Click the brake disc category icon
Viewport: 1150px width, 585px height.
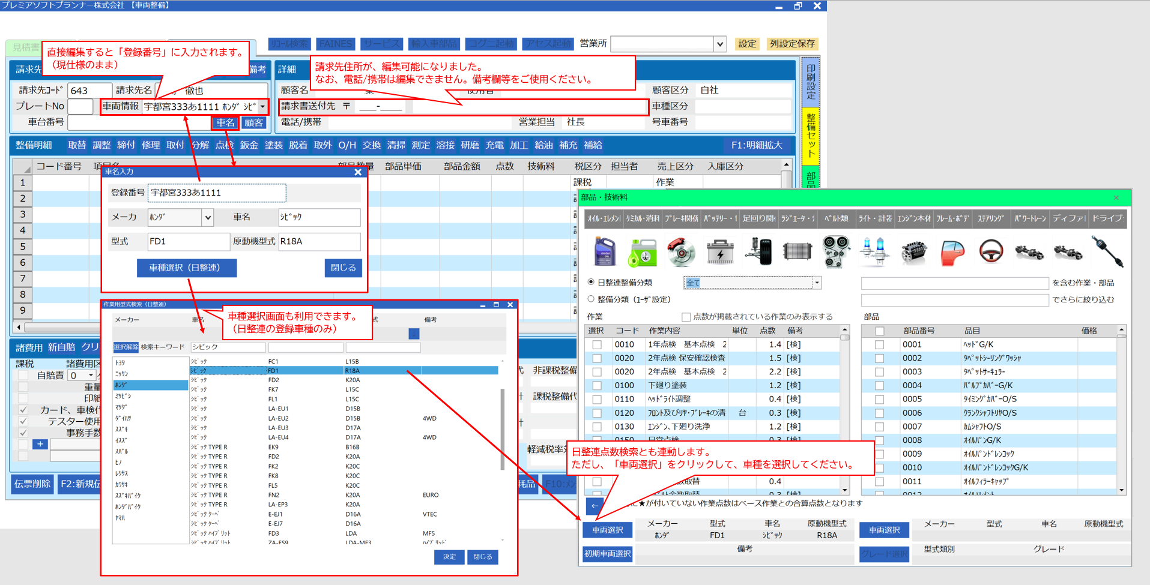pos(681,251)
